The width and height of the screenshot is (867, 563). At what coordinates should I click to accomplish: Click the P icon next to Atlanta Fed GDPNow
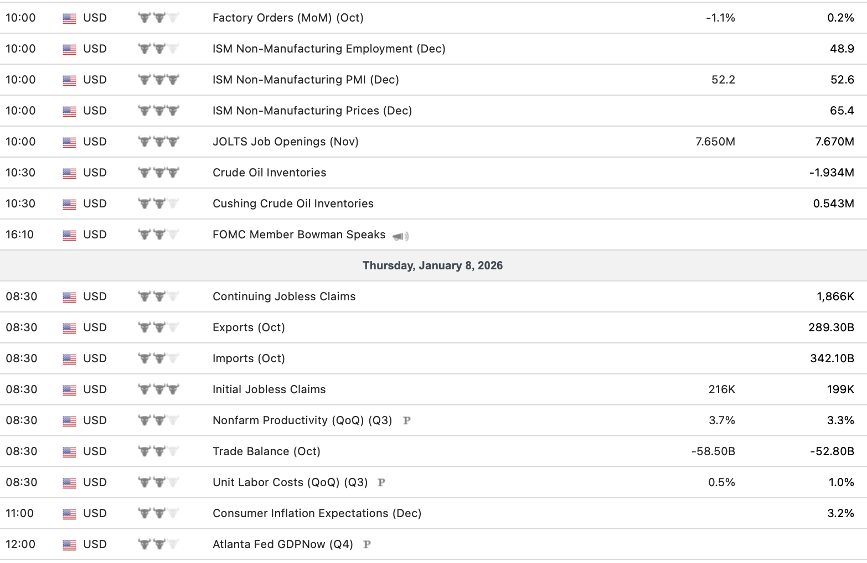[367, 545]
